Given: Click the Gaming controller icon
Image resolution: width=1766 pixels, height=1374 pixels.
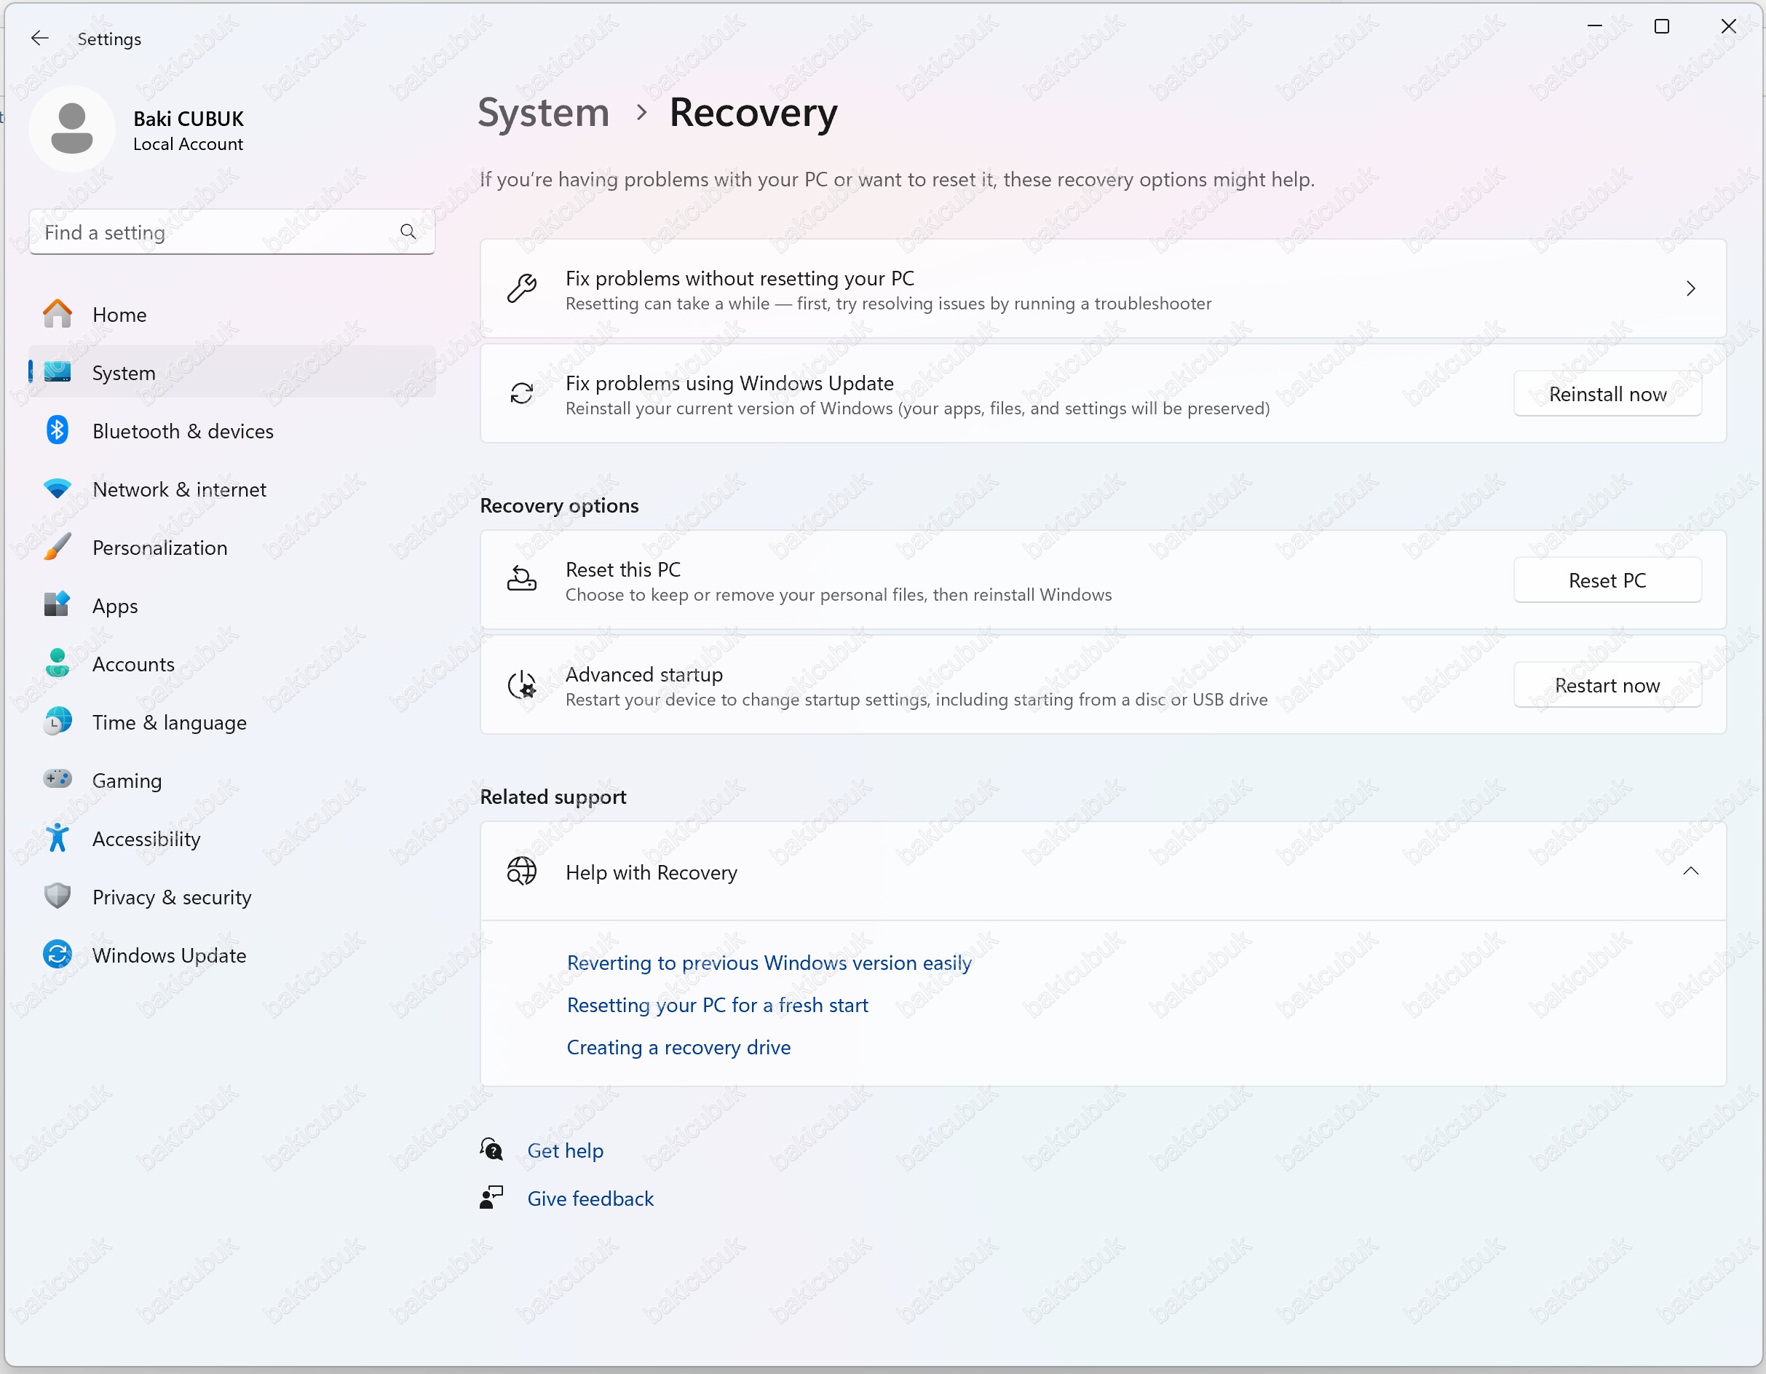Looking at the screenshot, I should point(58,780).
